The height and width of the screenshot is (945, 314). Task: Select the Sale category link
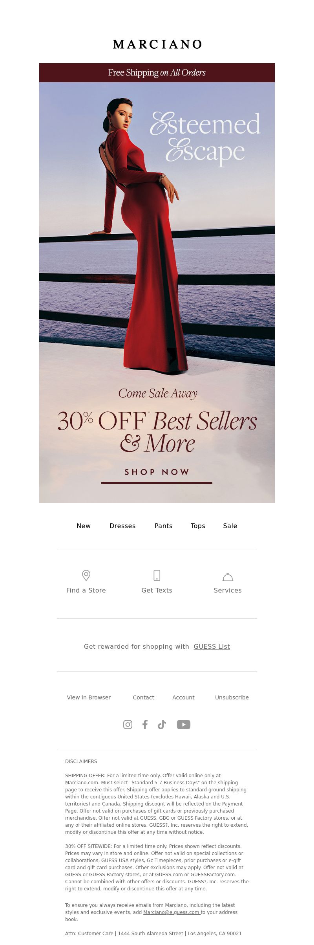230,526
